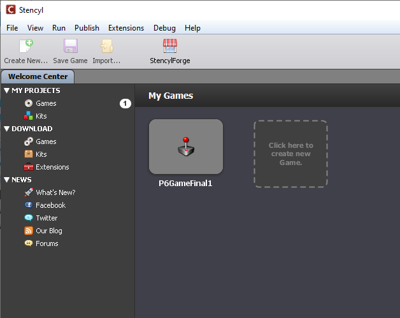Viewport: 400px width, 318px height.
Task: Click the discs icon beside Download Games
Action: [29, 141]
